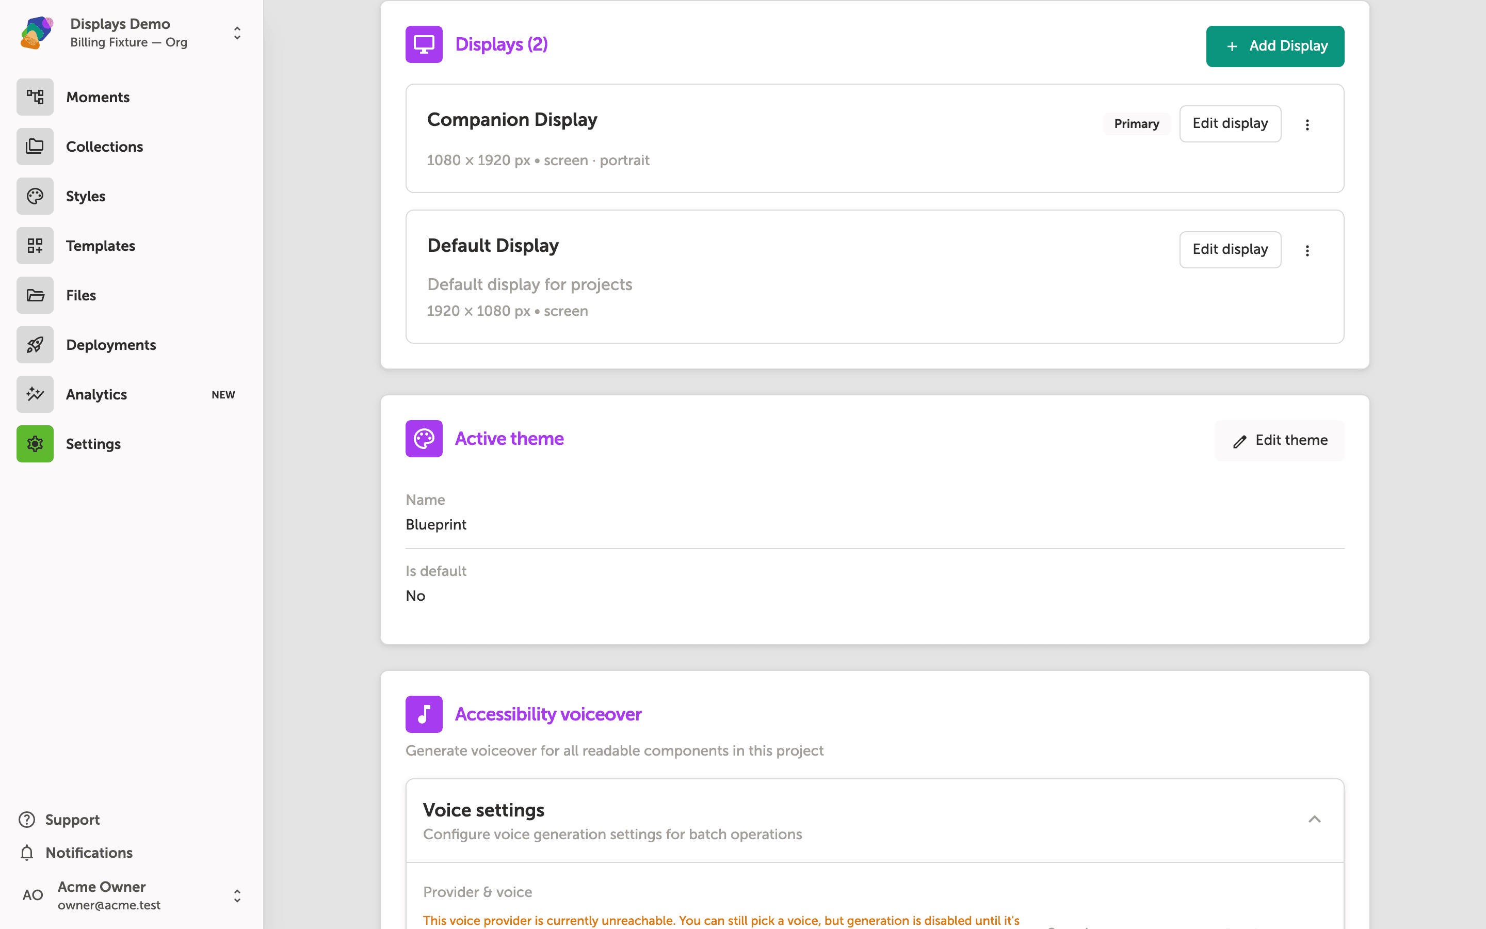Click the Active theme heading
The image size is (1486, 929).
point(509,439)
